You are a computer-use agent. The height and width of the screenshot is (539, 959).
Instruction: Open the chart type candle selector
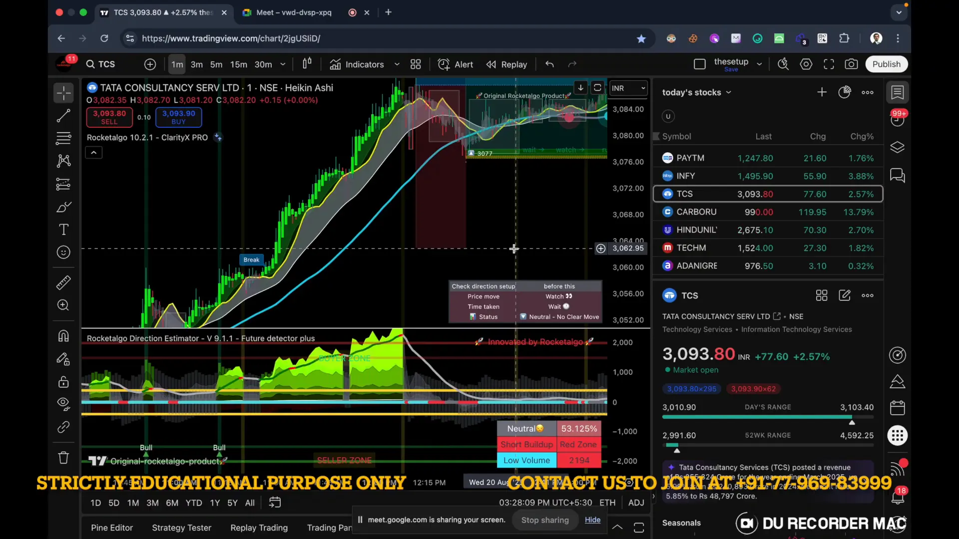[307, 64]
